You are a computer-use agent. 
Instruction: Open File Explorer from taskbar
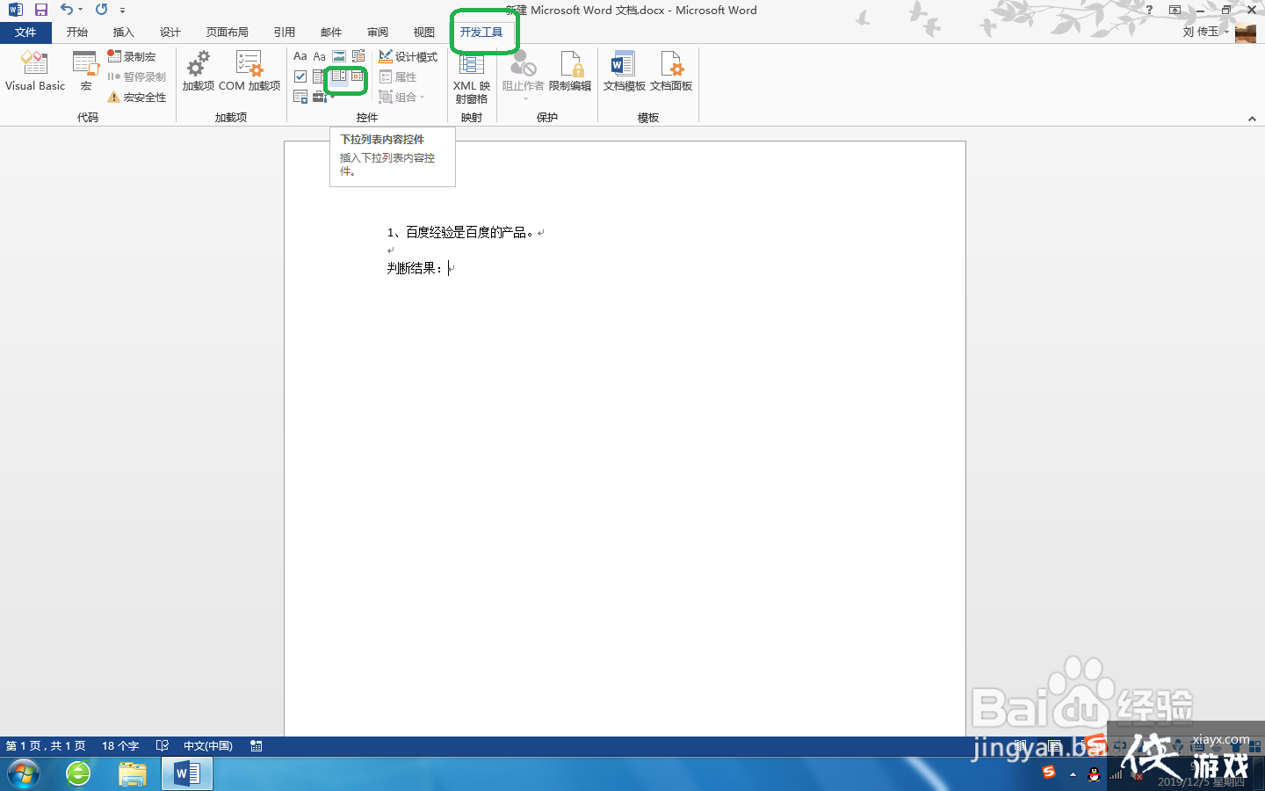[133, 774]
